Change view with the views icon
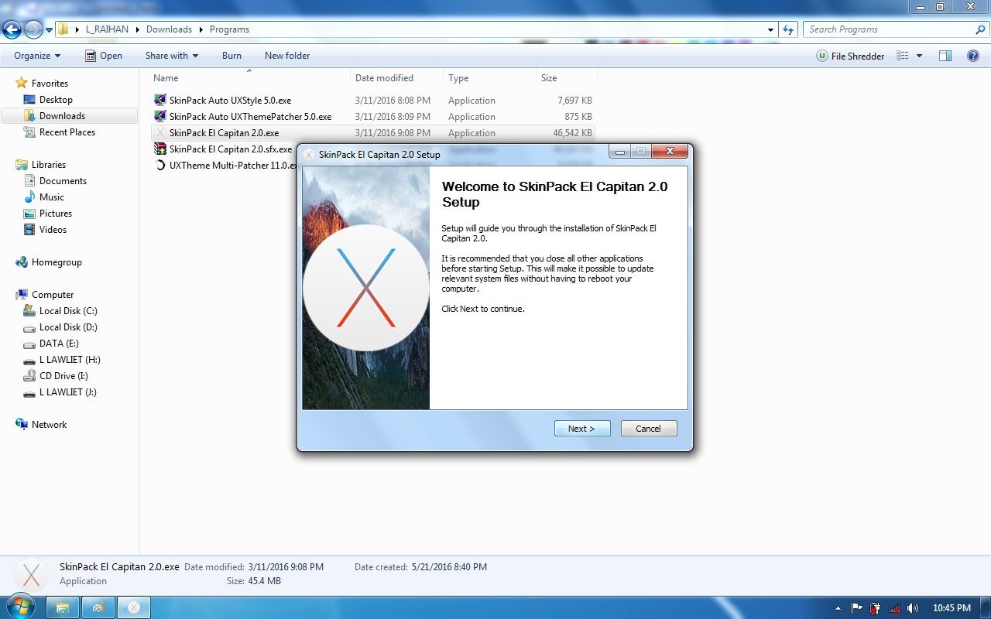 (x=902, y=56)
